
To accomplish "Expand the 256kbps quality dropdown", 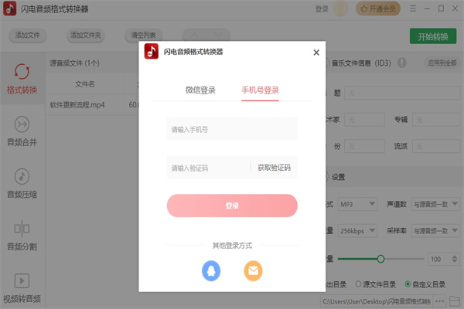I will pos(358,230).
